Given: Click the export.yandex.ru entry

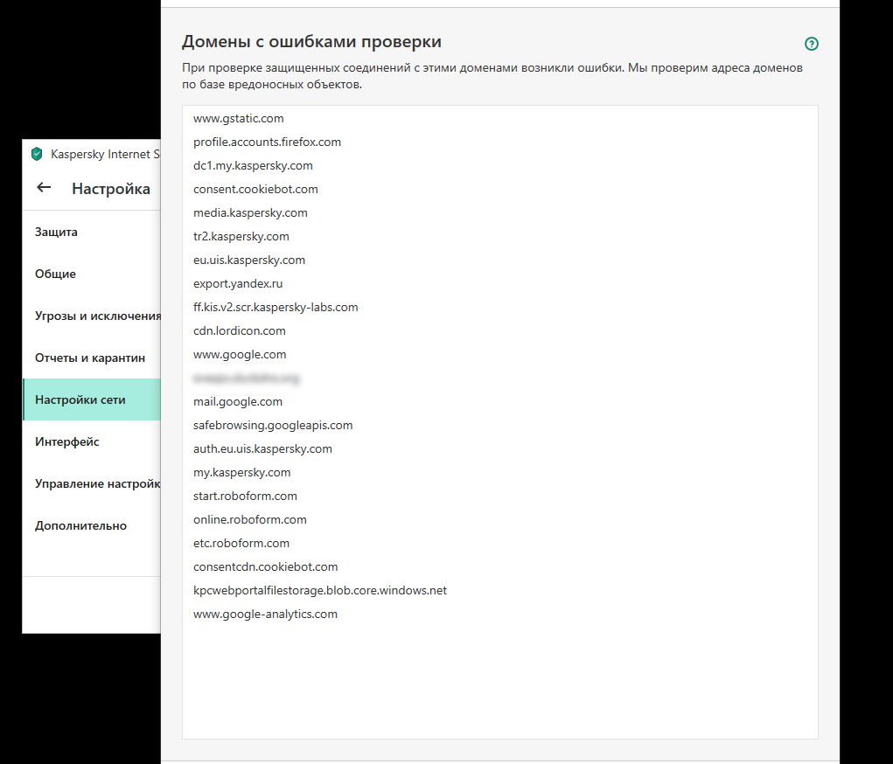Looking at the screenshot, I should (500, 283).
